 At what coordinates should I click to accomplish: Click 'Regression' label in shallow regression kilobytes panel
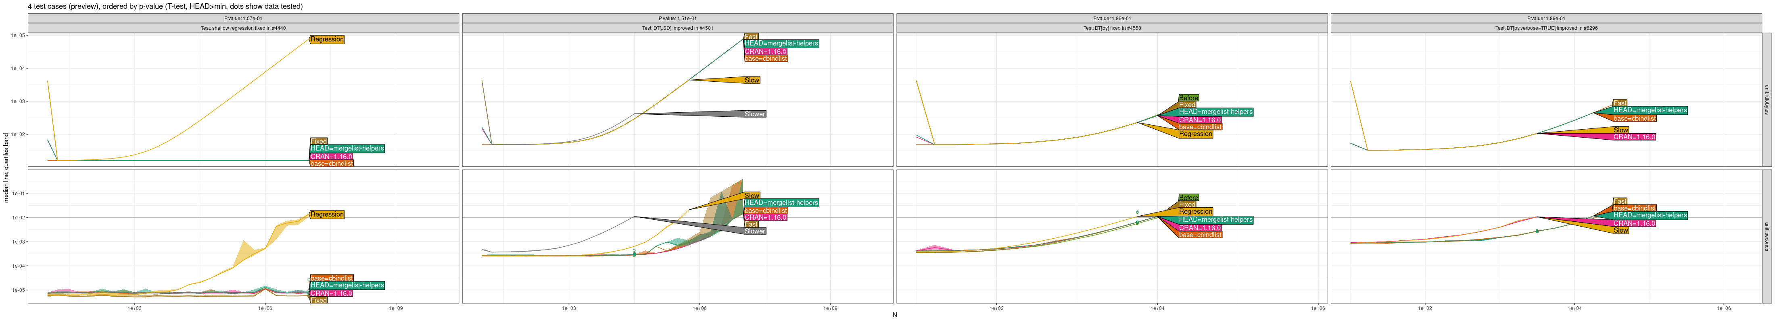[327, 39]
